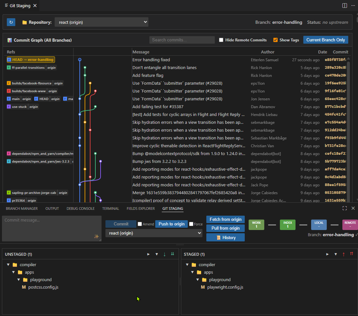This screenshot has height=316, width=358.
Task: Click into the Commit message textarea
Action: click(x=52, y=228)
